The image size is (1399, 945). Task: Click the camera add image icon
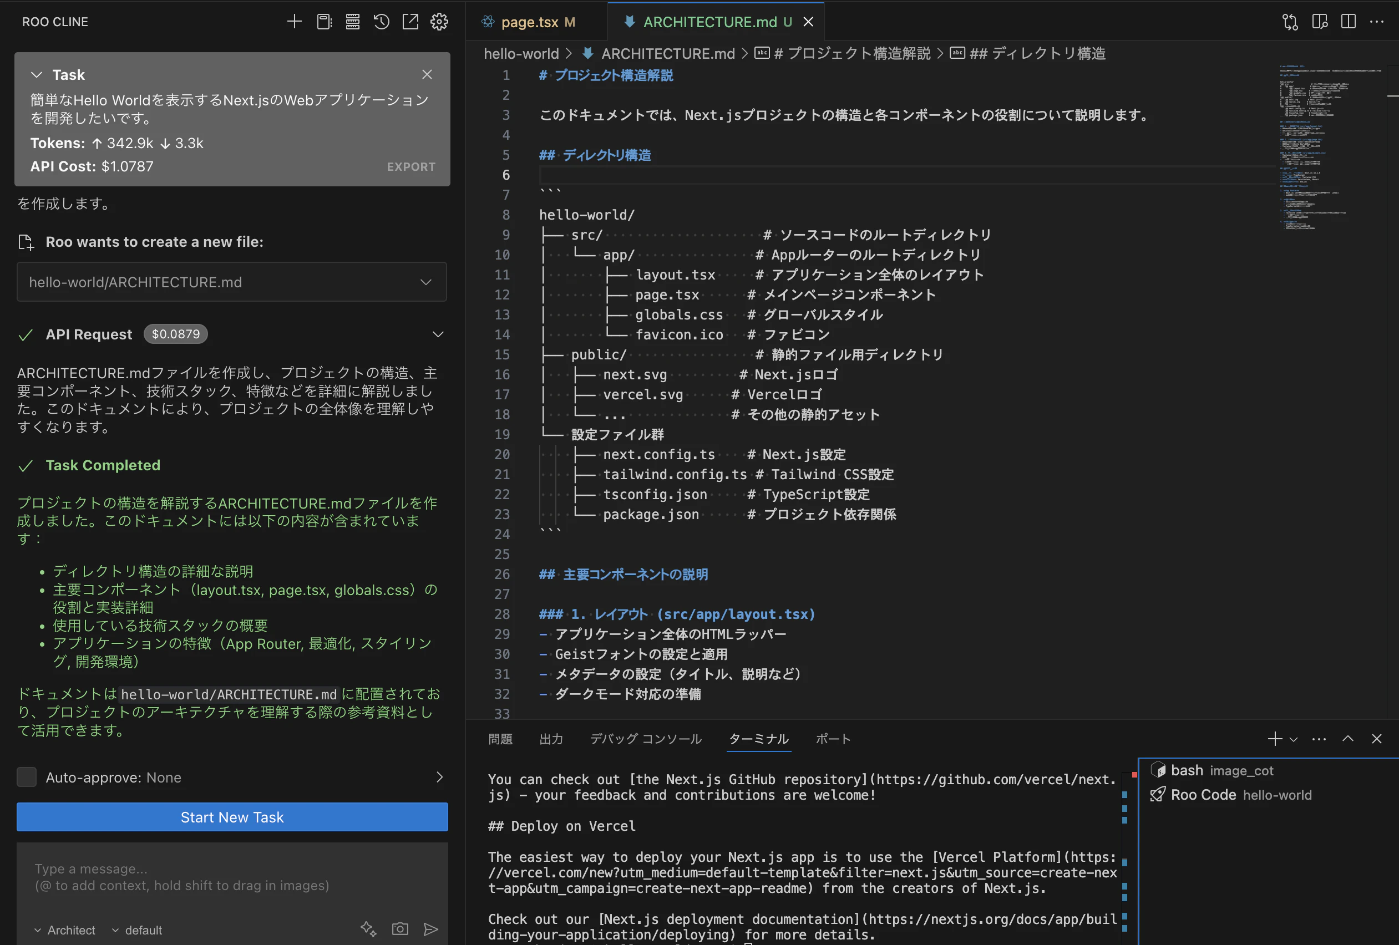(401, 929)
